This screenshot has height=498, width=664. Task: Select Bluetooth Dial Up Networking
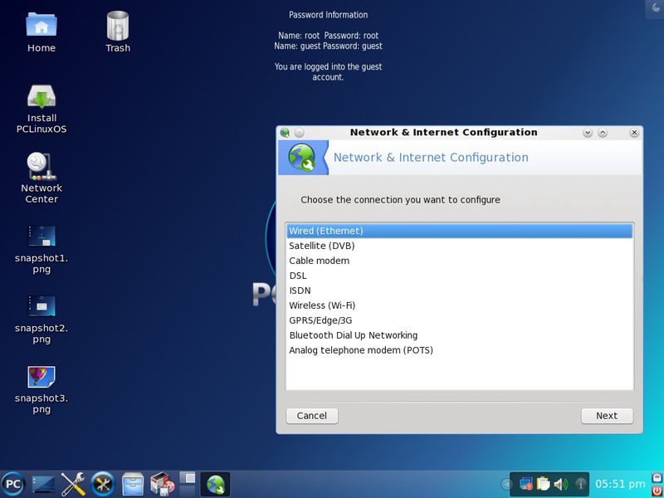(460, 335)
